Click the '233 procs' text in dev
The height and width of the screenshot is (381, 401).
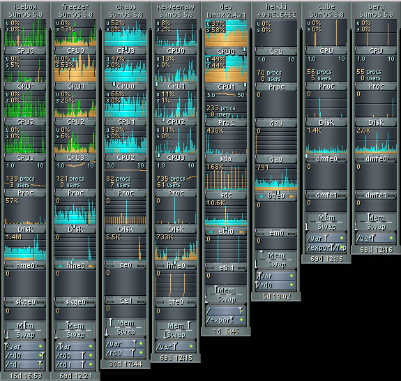tap(221, 108)
